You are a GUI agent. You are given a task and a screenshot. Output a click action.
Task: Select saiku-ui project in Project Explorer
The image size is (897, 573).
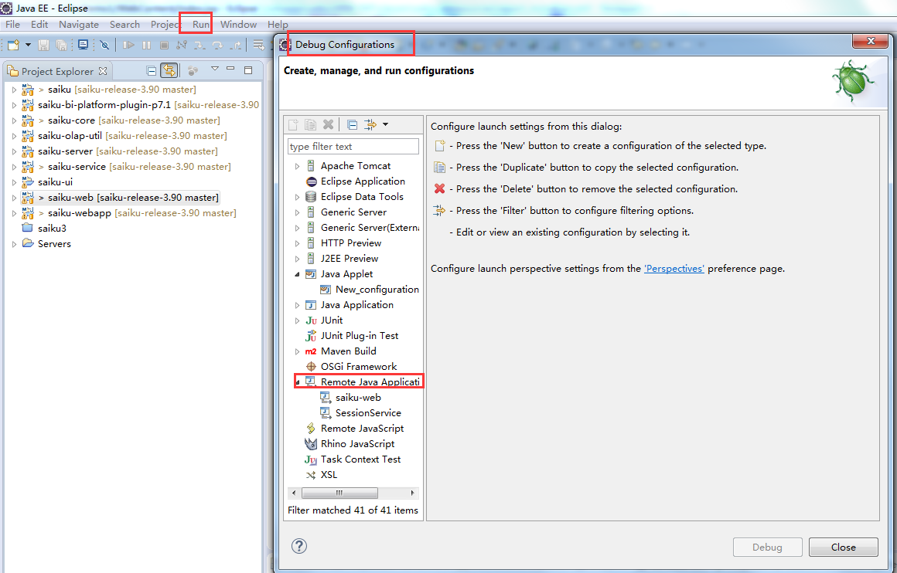55,182
